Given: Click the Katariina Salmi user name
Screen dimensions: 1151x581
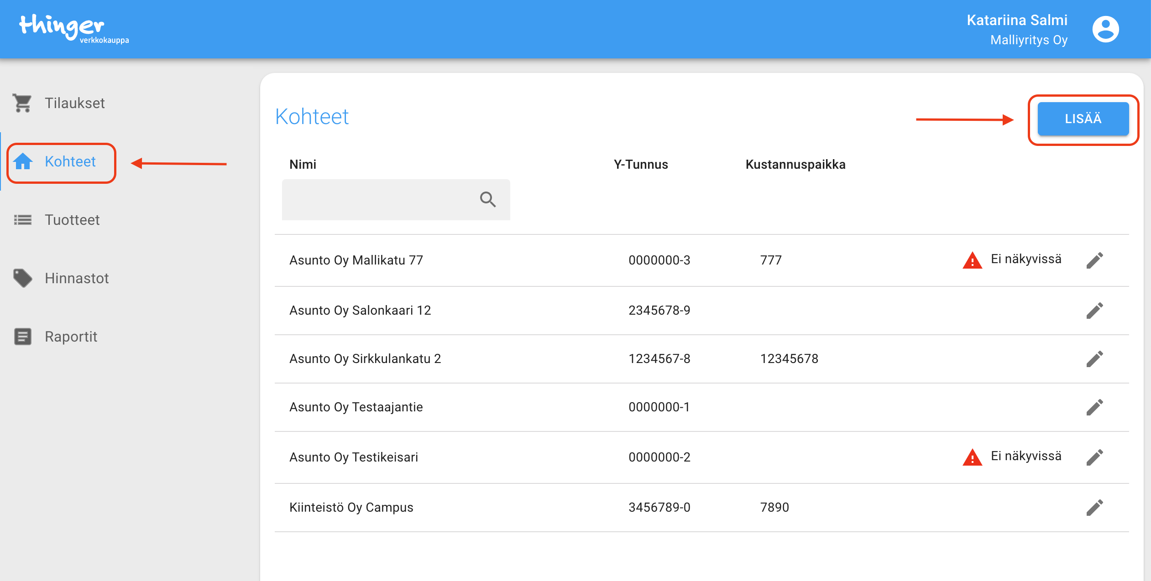Looking at the screenshot, I should [x=1017, y=20].
